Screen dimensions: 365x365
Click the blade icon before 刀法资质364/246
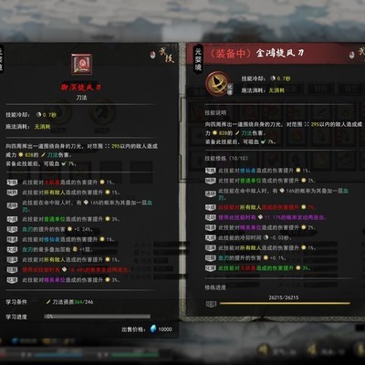48,302
